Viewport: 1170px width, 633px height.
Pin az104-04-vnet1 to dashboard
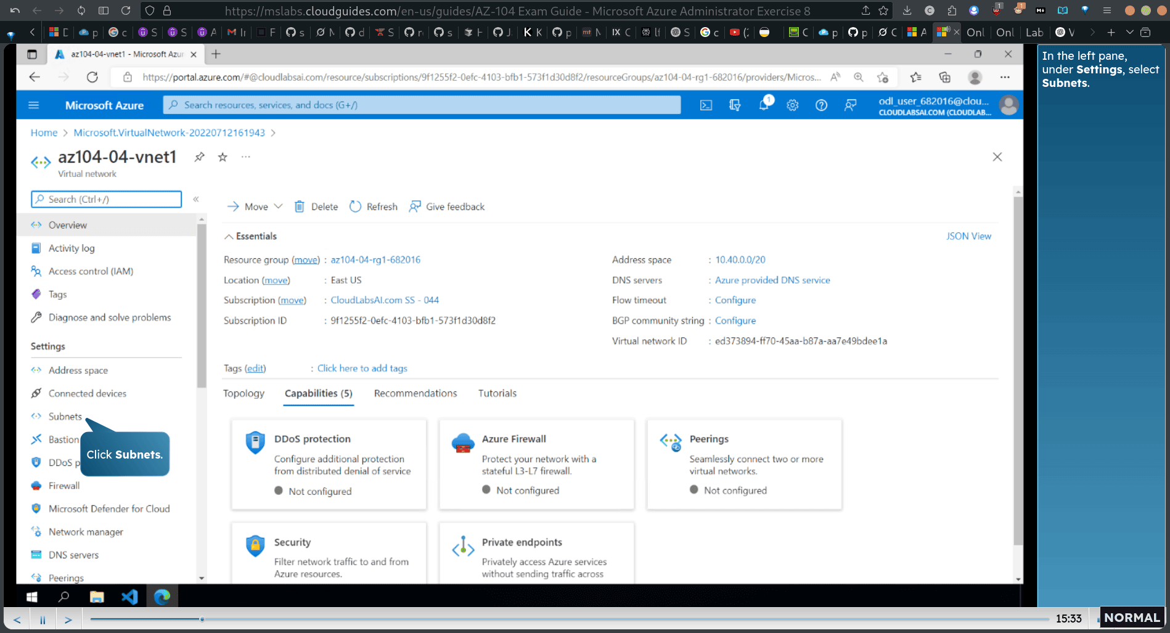pyautogui.click(x=199, y=157)
